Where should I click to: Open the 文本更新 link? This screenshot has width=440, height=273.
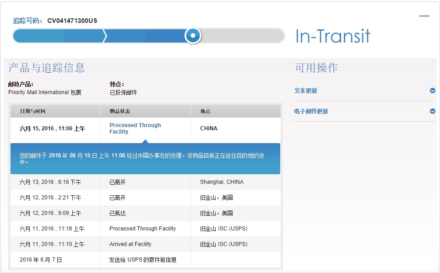coord(305,91)
